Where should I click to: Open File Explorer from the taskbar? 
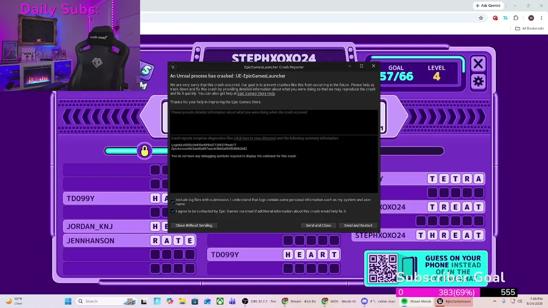[182, 301]
